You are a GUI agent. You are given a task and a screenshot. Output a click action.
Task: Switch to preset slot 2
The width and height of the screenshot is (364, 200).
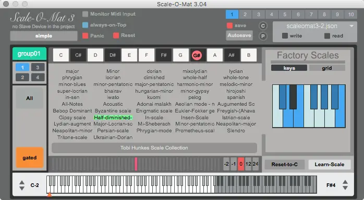click(x=245, y=15)
